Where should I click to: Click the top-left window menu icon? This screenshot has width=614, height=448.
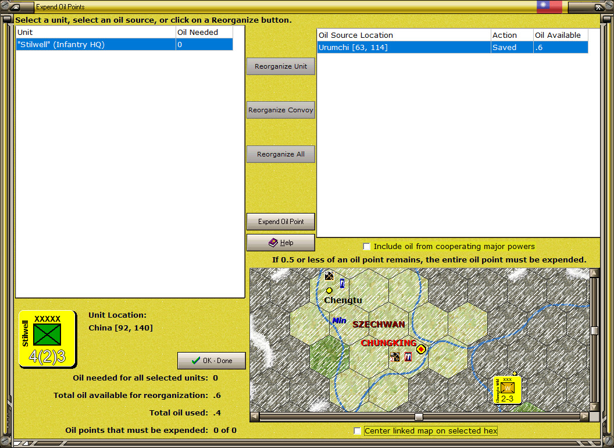pos(16,6)
